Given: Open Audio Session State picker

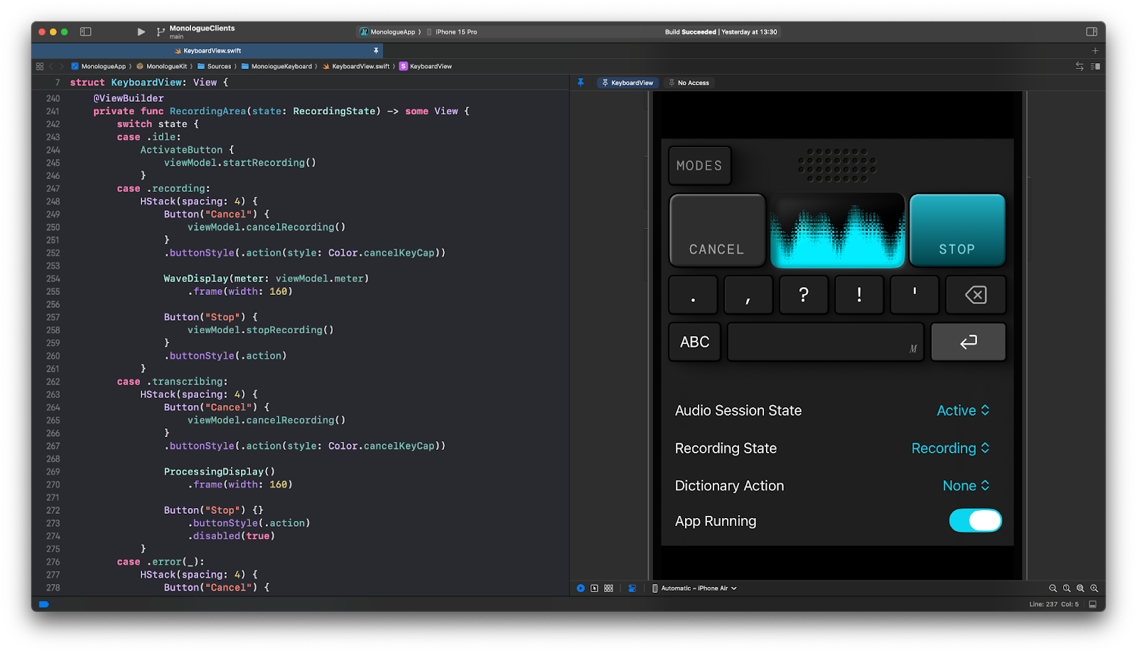Looking at the screenshot, I should coord(963,411).
